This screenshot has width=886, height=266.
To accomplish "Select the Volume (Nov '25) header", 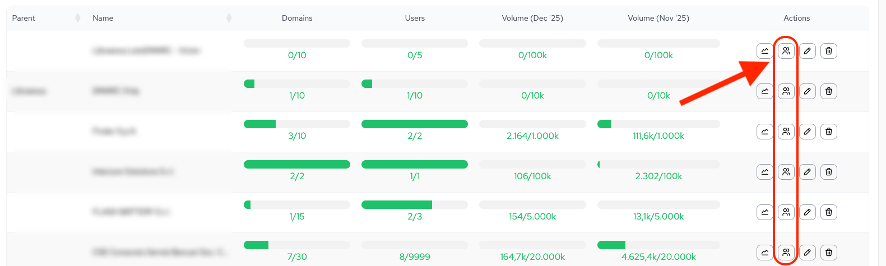I will tap(658, 18).
